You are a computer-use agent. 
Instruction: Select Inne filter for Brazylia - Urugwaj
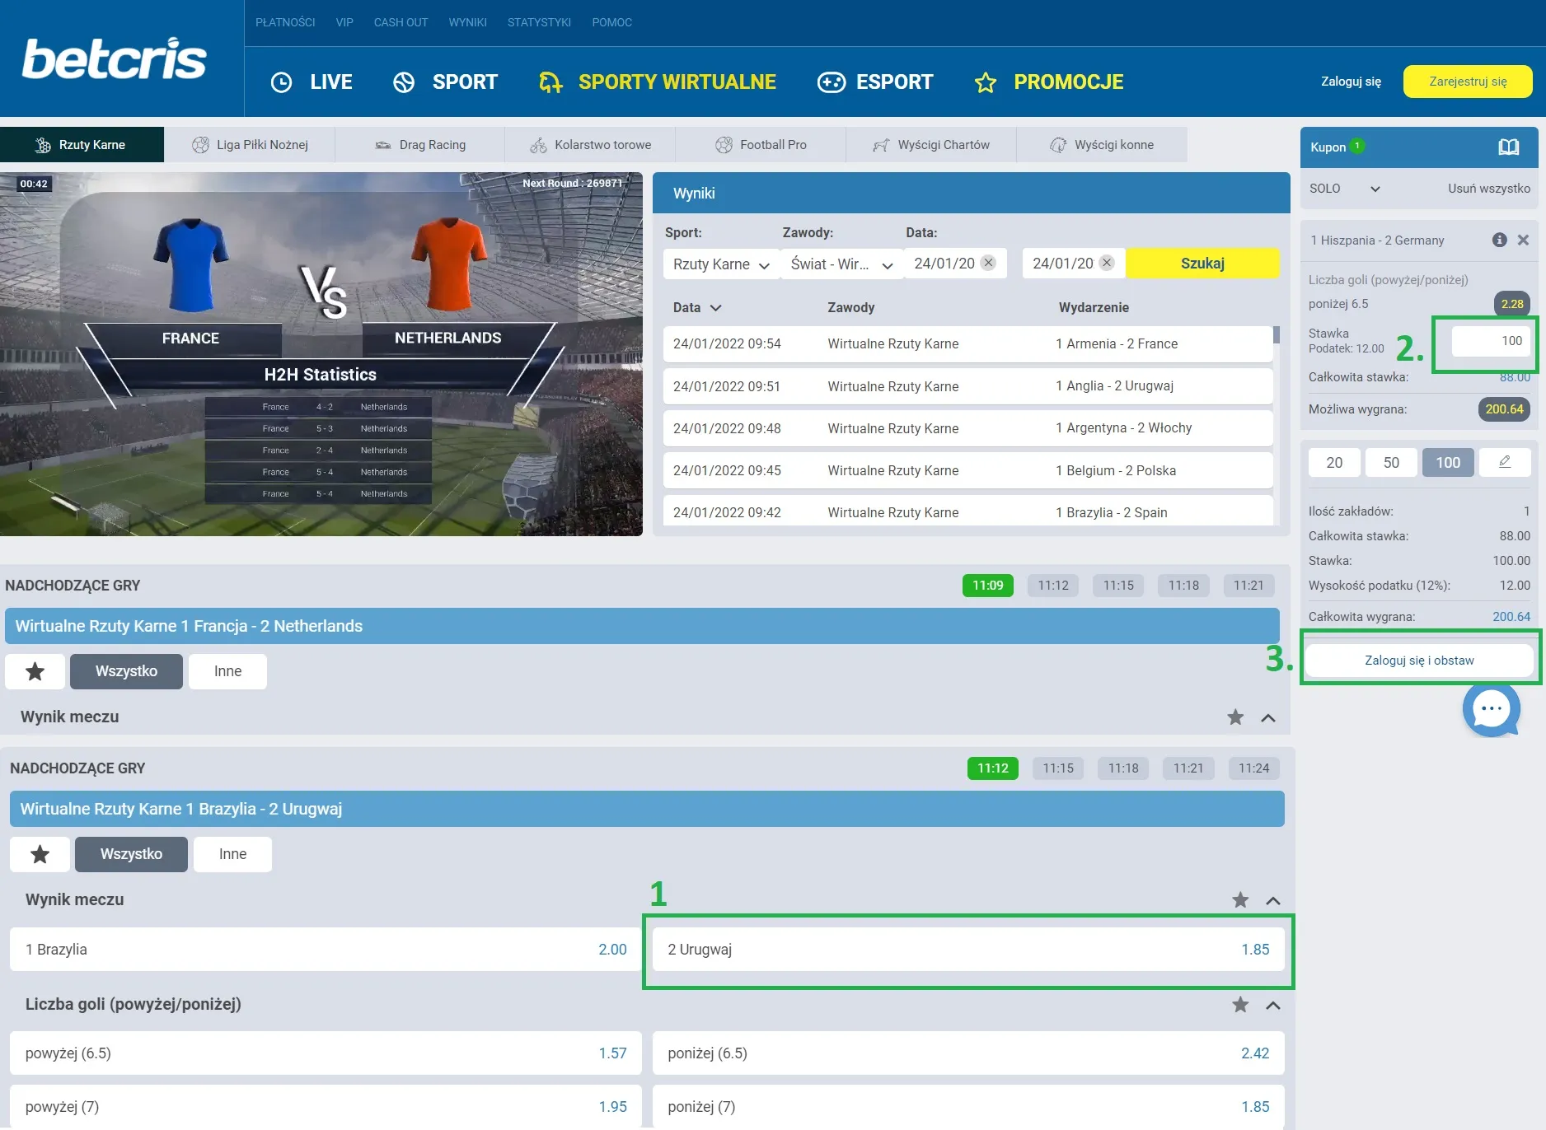coord(232,854)
